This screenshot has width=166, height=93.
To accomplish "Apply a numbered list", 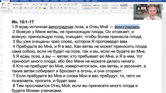I will [56, 4].
